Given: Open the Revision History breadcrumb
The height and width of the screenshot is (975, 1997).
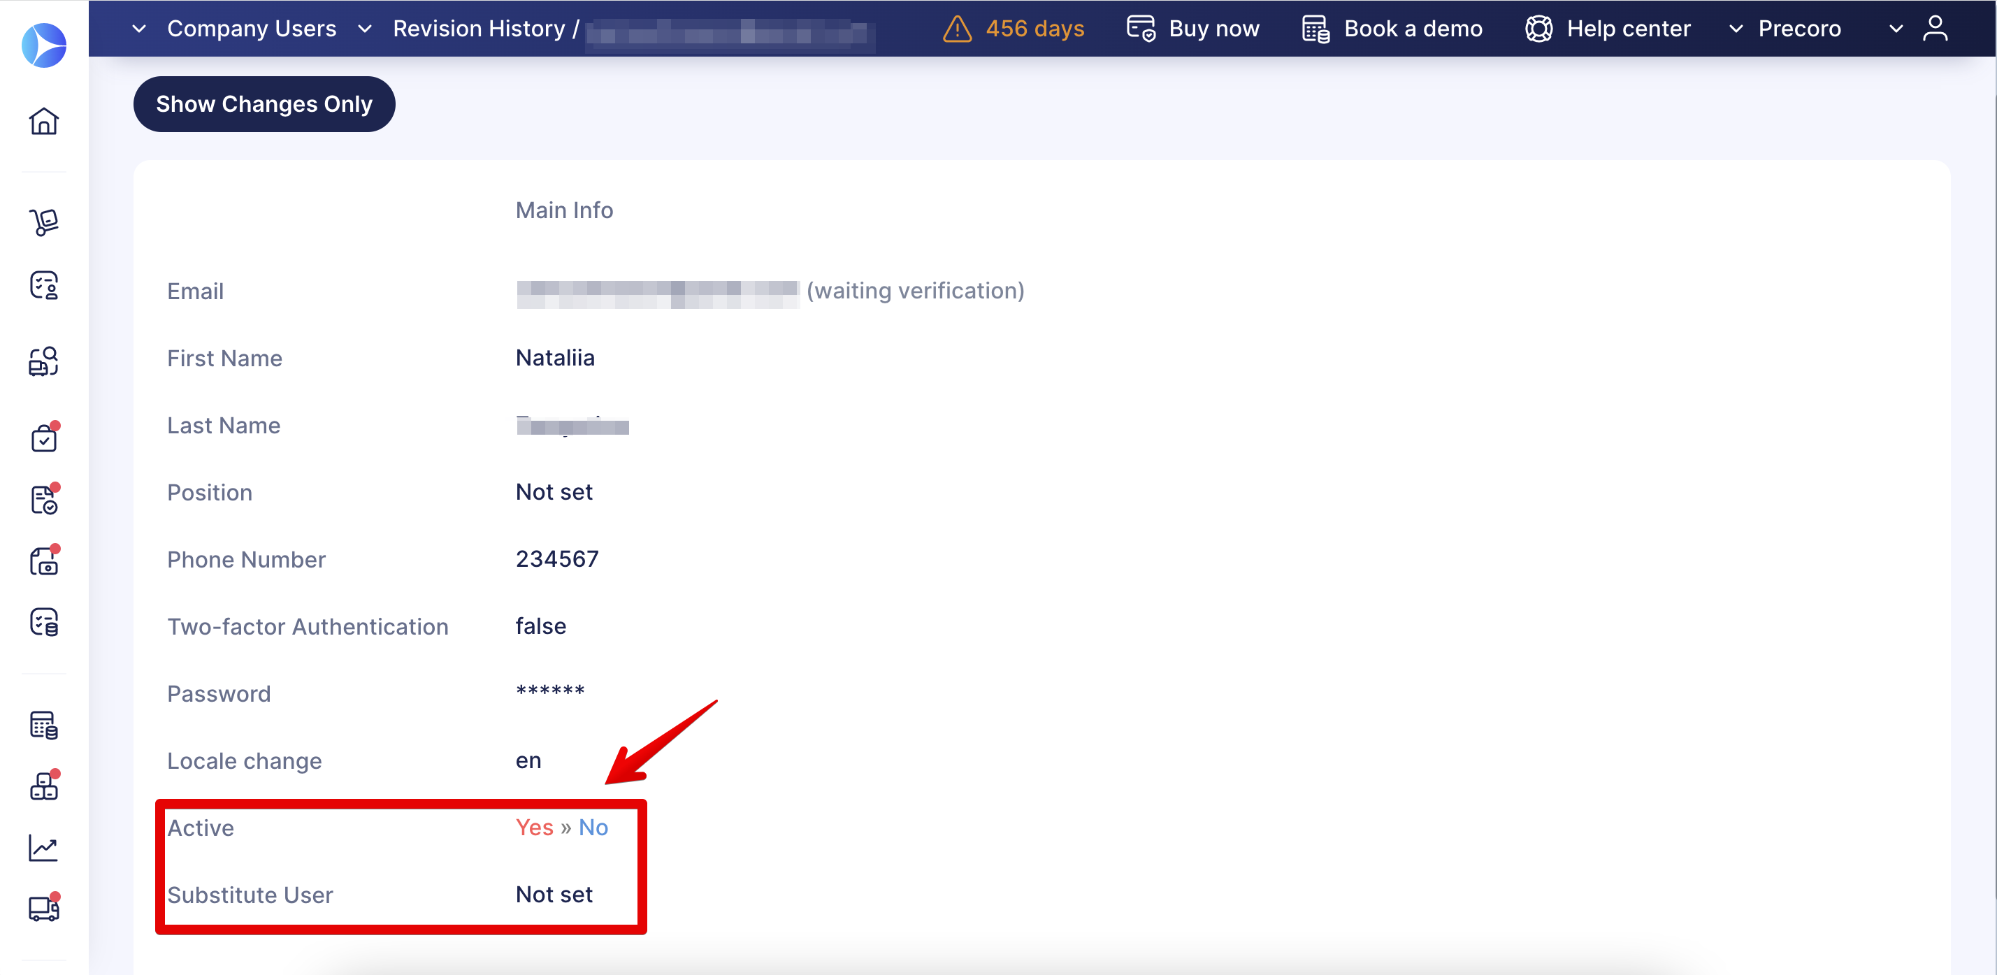Looking at the screenshot, I should coord(479,29).
